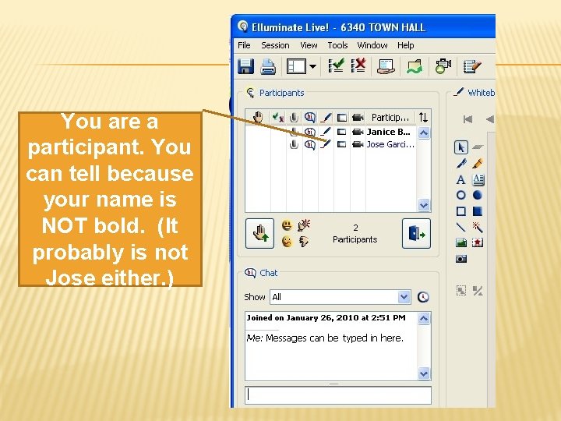561x421 pixels.
Task: Click the video camera toolbar icon
Action: [x=443, y=66]
